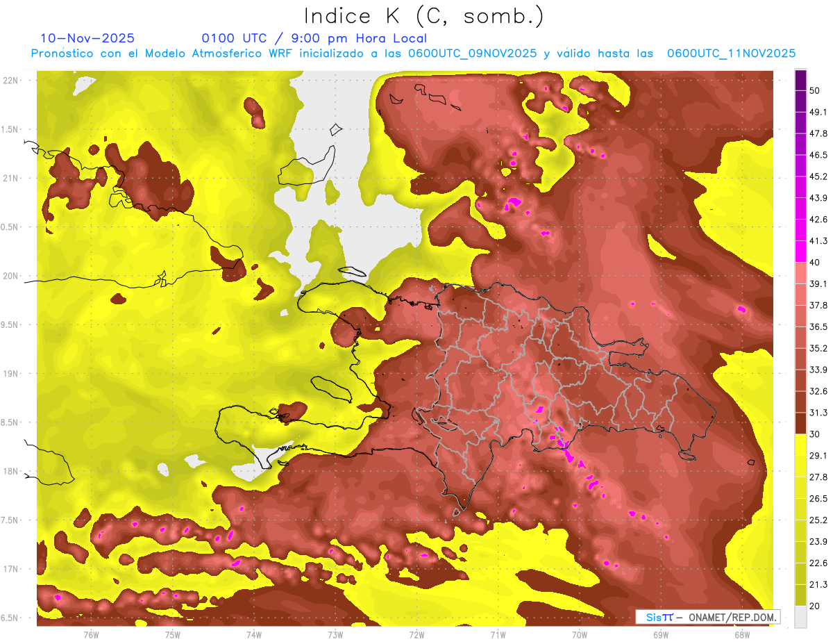
Task: Click the '19N' latitude label
Action: pos(10,374)
